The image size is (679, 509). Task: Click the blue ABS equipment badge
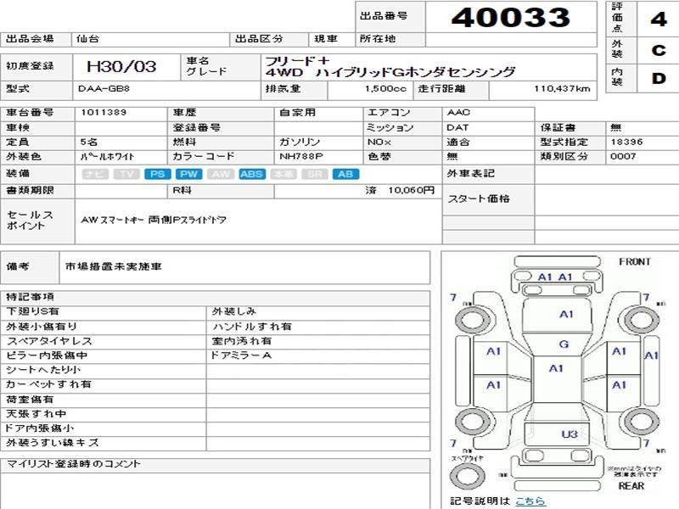point(251,174)
